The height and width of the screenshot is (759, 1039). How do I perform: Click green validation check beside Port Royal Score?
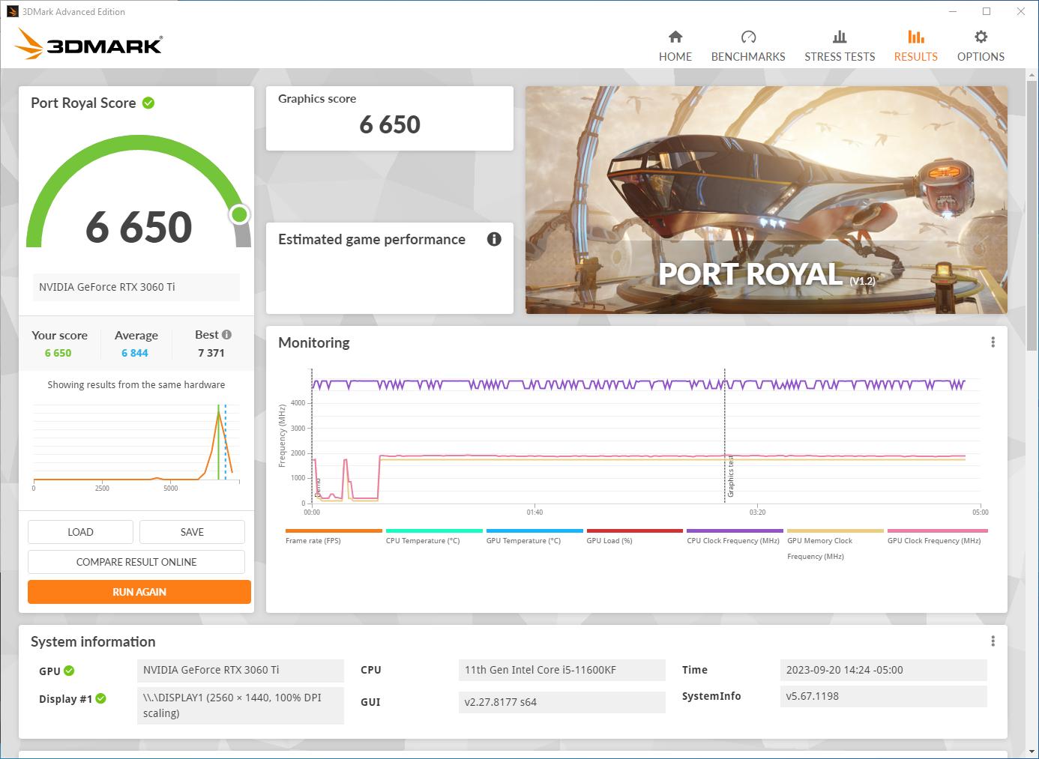pyautogui.click(x=148, y=103)
